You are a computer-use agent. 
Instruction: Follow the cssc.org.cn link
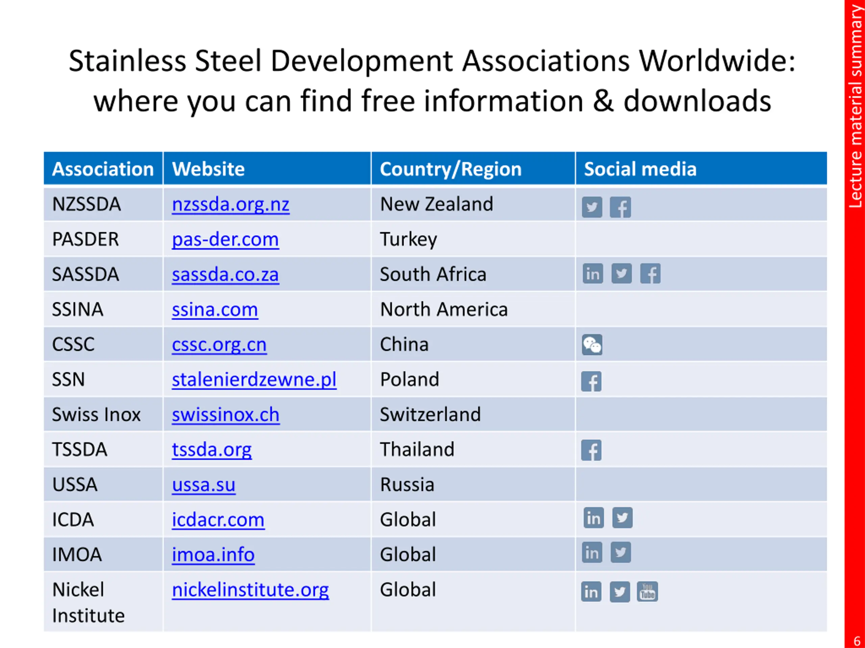click(x=219, y=345)
